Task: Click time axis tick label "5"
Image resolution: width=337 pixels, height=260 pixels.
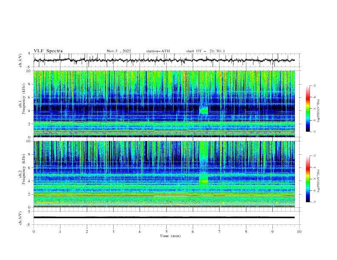Action: (x=166, y=232)
